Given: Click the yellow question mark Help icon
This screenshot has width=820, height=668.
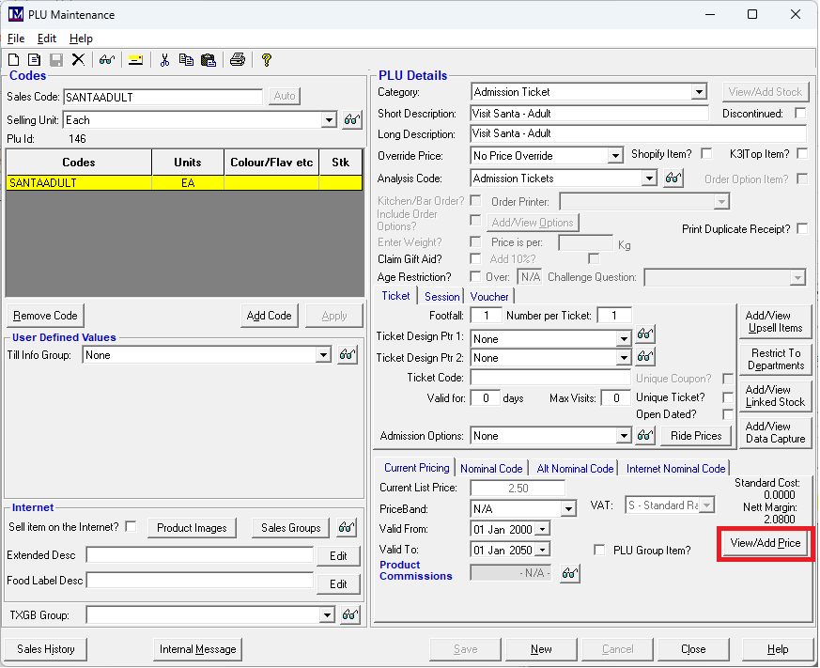Looking at the screenshot, I should coord(267,60).
